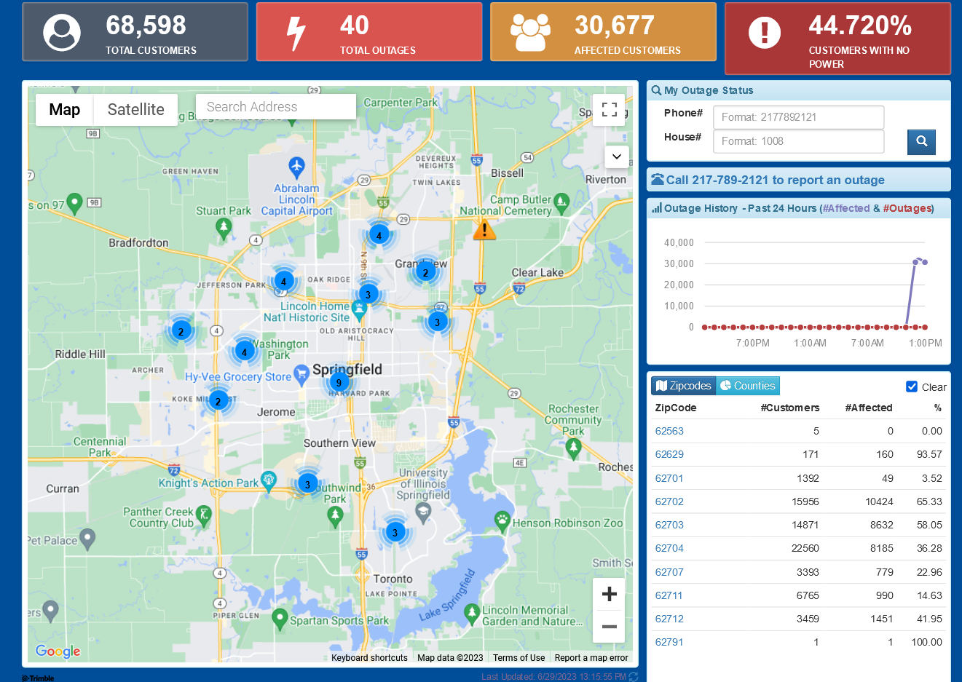Click the orange warning triangle outage marker

484,231
